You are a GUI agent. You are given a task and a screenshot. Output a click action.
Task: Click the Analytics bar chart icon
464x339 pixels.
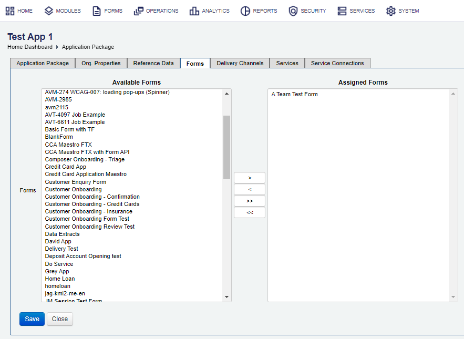[x=194, y=11]
